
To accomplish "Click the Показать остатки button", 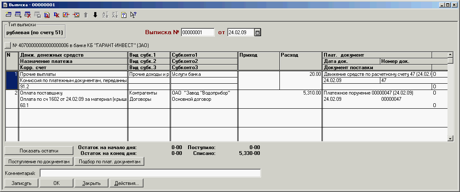I will pos(39,150).
